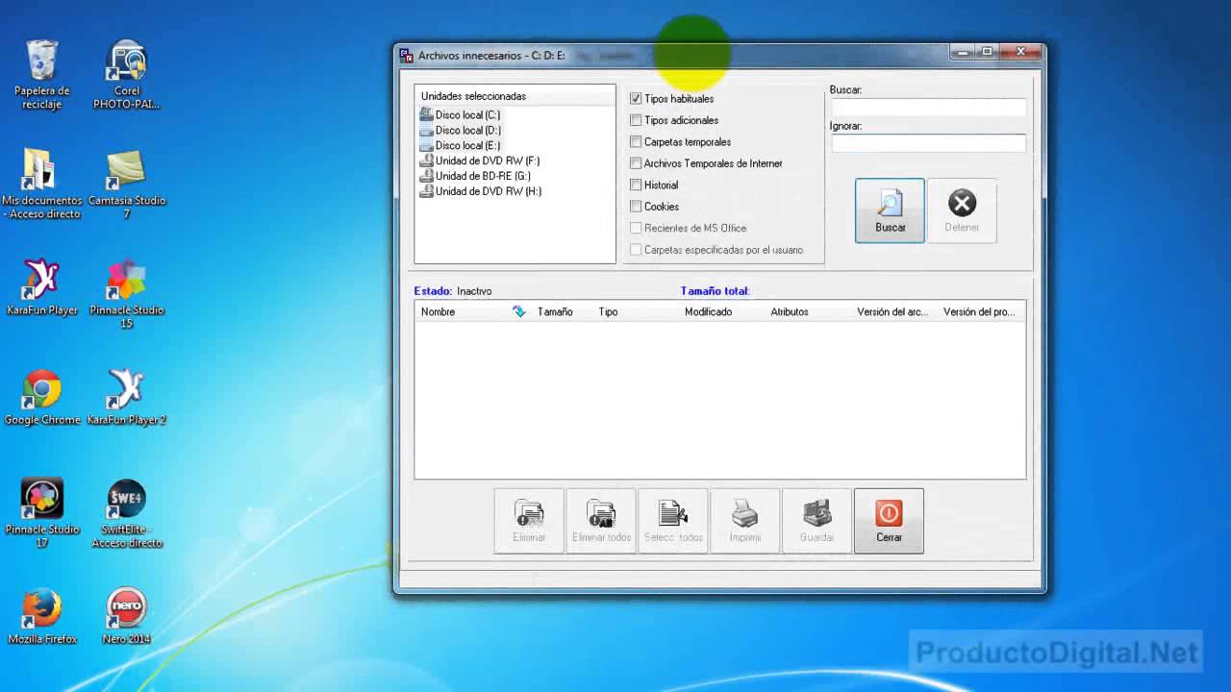Click the icon column header beside Nombre
The image size is (1231, 692).
pos(518,311)
